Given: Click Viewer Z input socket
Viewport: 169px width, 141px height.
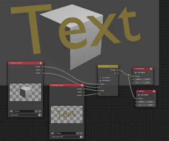Looking at the screenshot, I should (x=136, y=105).
